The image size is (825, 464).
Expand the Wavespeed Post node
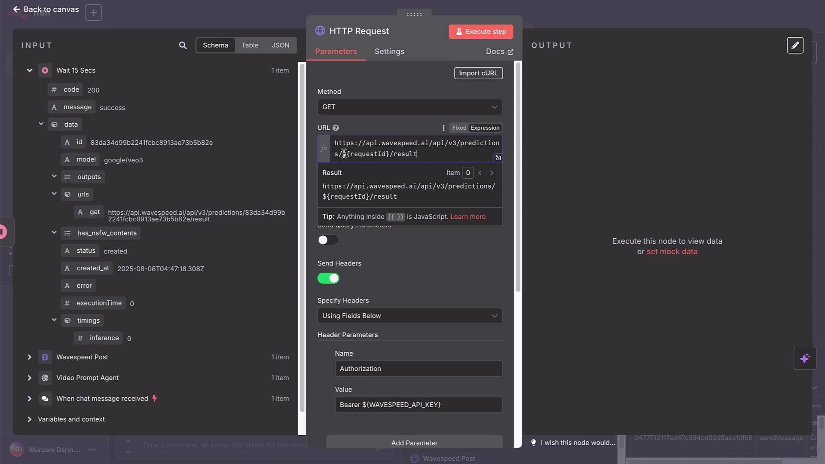(x=30, y=357)
